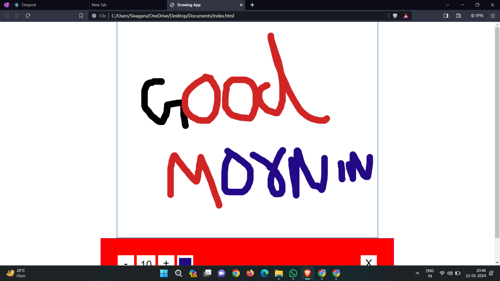Open a new browser tab
This screenshot has height=281, width=500.
[252, 5]
